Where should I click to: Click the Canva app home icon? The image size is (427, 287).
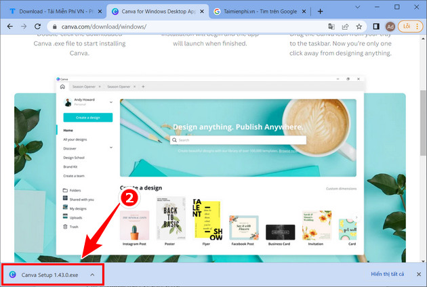point(62,87)
